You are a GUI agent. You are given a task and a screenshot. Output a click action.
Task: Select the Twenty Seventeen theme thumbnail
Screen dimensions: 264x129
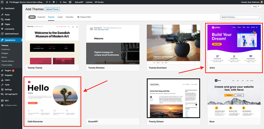coord(174,45)
